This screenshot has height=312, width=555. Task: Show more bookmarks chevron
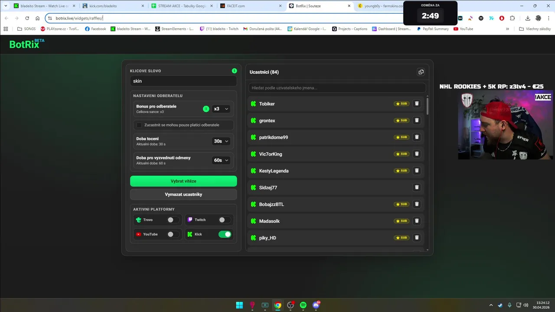[x=507, y=29]
